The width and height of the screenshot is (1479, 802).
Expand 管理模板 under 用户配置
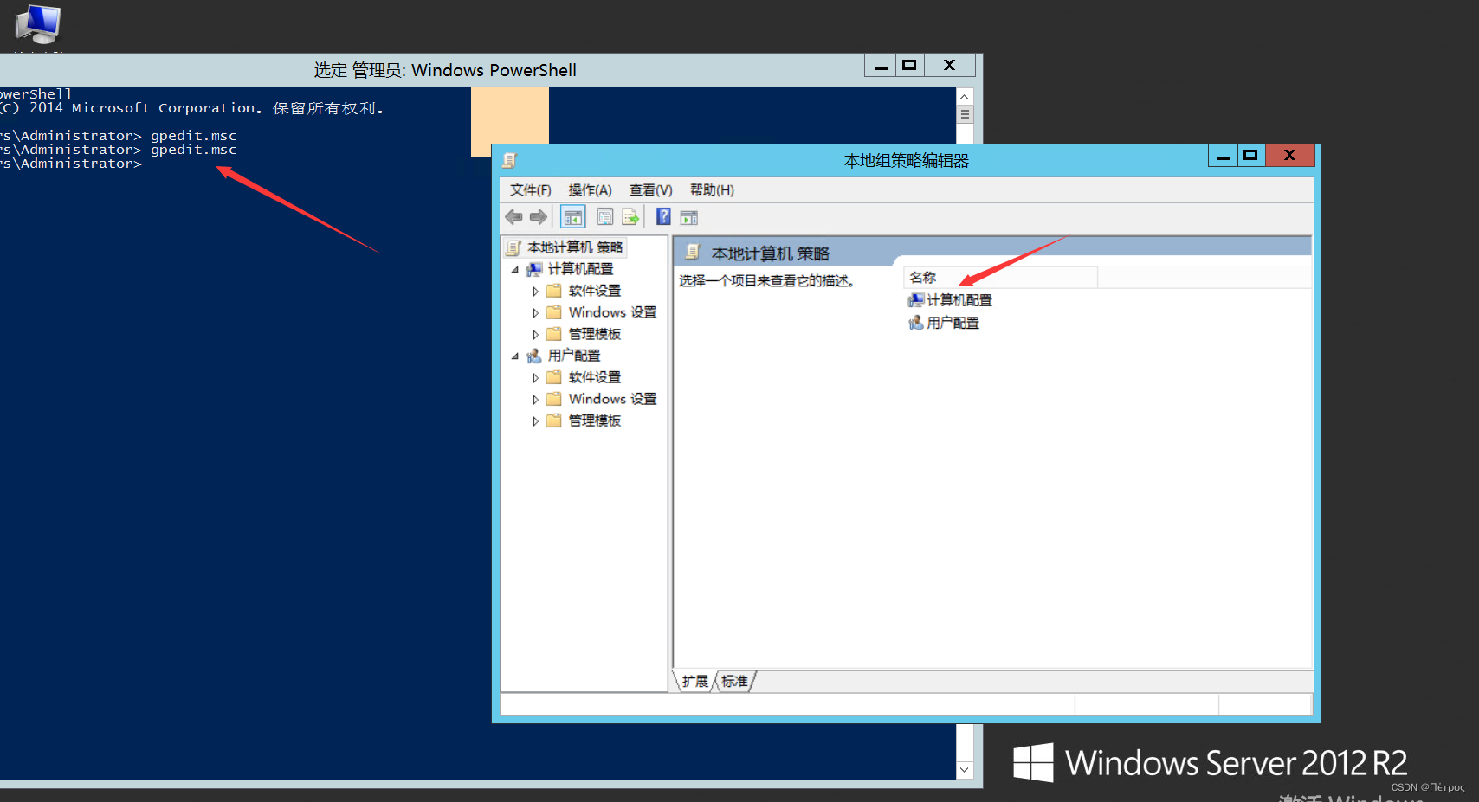535,420
